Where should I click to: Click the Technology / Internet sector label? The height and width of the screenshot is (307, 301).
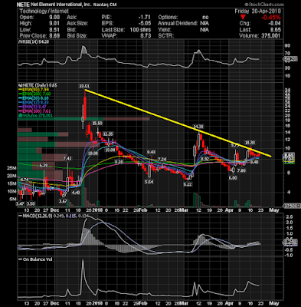[44, 11]
